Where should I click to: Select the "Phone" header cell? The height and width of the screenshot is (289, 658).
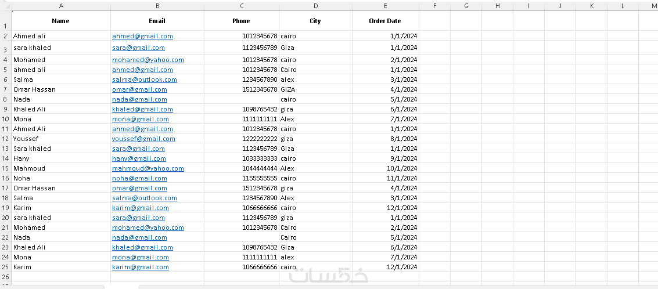(x=241, y=21)
